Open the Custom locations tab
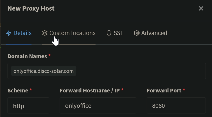212x117 pixels. pyautogui.click(x=69, y=33)
